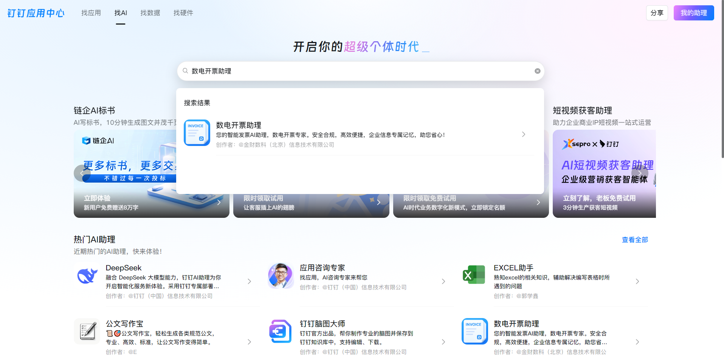Open the 找应用 tab
Screen dimensions: 724x357
coord(91,13)
